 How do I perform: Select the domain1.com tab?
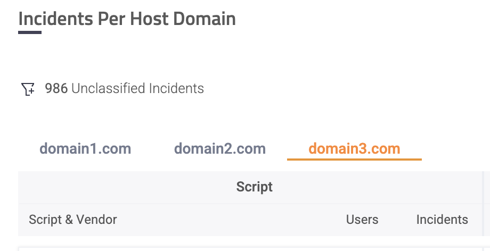click(85, 148)
